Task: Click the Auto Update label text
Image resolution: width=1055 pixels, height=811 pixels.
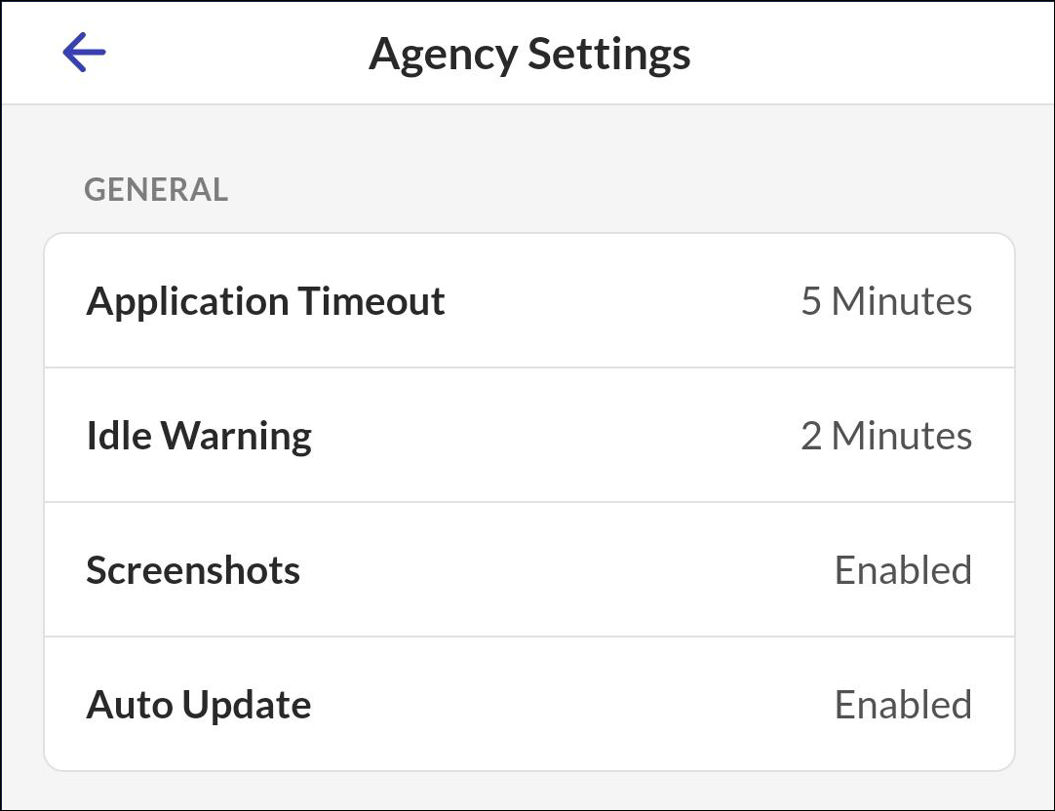Action: click(x=199, y=705)
